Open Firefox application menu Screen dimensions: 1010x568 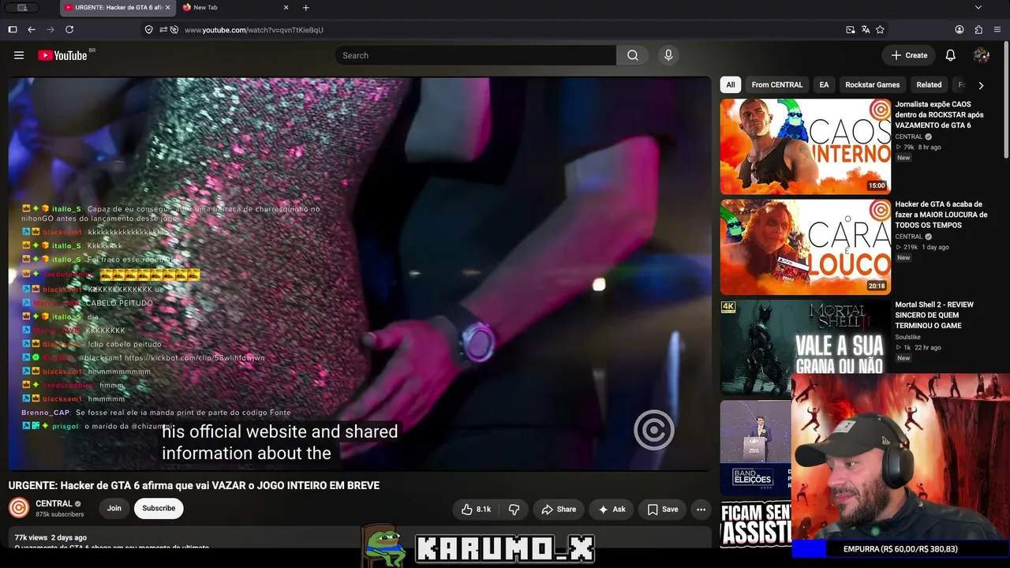(x=997, y=29)
